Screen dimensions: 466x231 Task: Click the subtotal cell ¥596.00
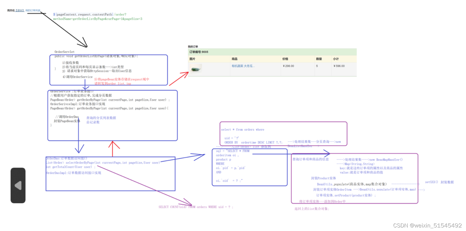coord(339,66)
